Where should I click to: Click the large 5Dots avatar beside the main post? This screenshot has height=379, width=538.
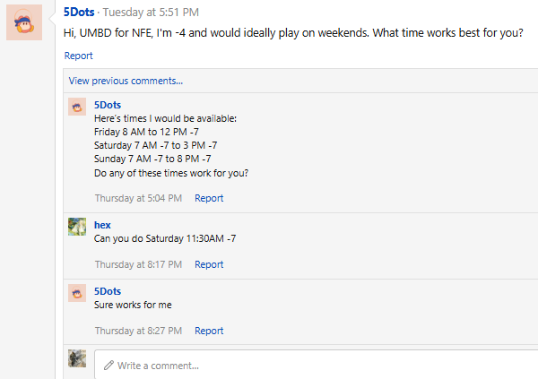(x=24, y=22)
